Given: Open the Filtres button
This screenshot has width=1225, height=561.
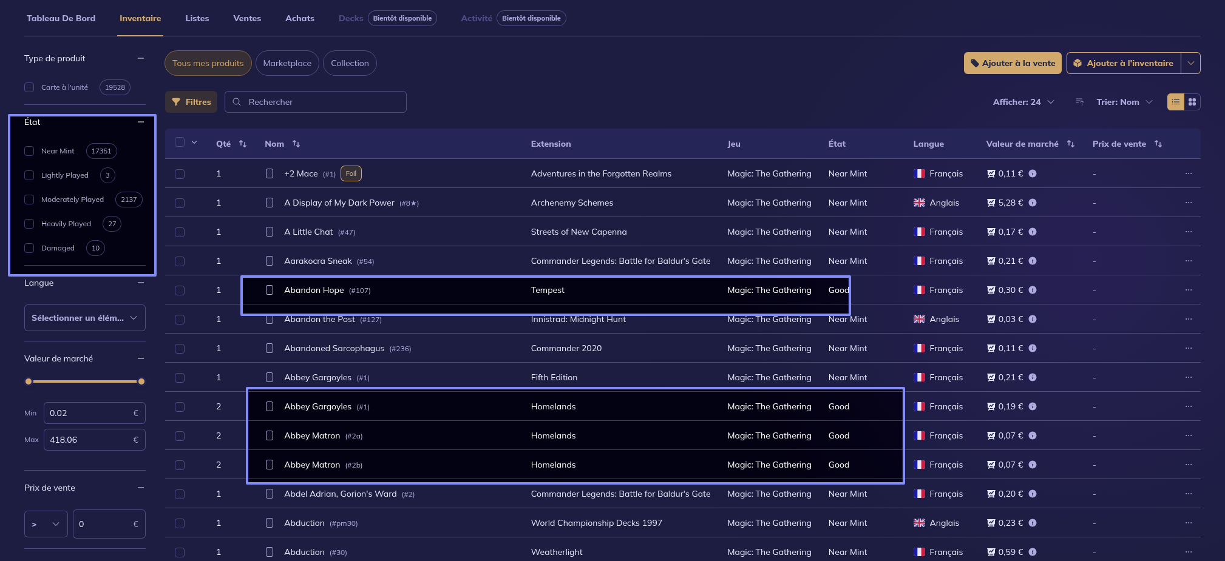Looking at the screenshot, I should click(191, 102).
